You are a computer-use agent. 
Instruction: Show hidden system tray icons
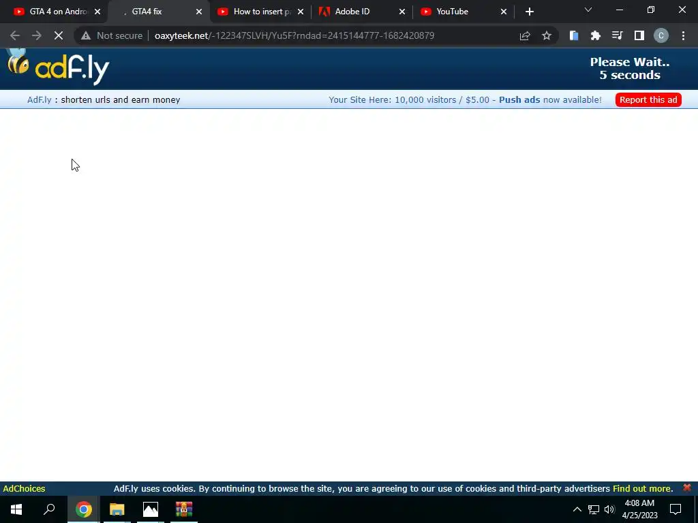point(577,509)
